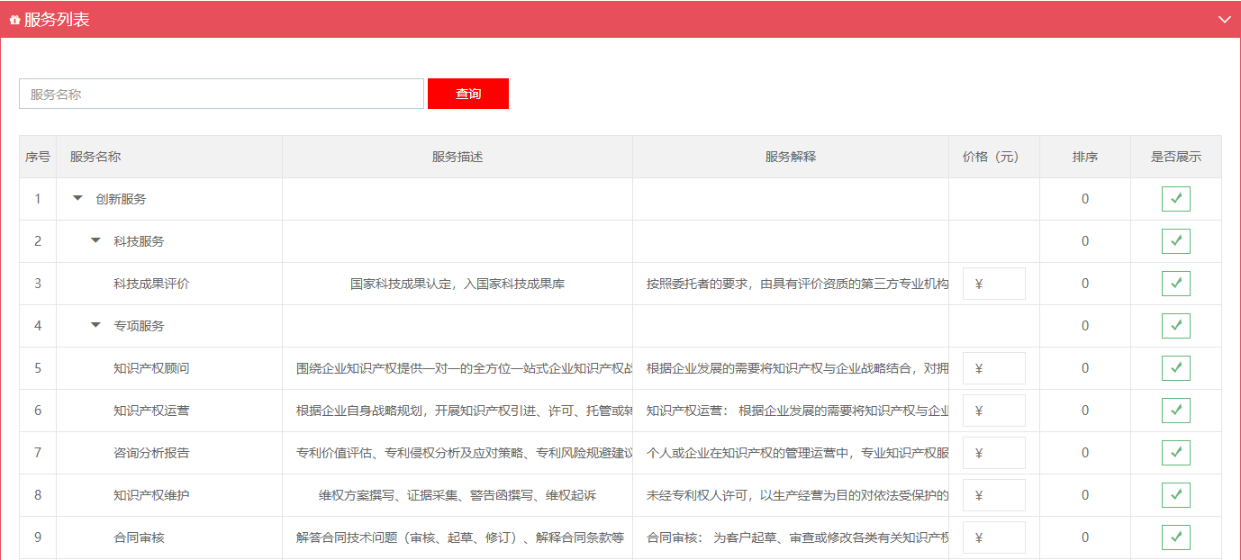Toggle 是否展示 checkbox for 合同审核

coord(1176,537)
